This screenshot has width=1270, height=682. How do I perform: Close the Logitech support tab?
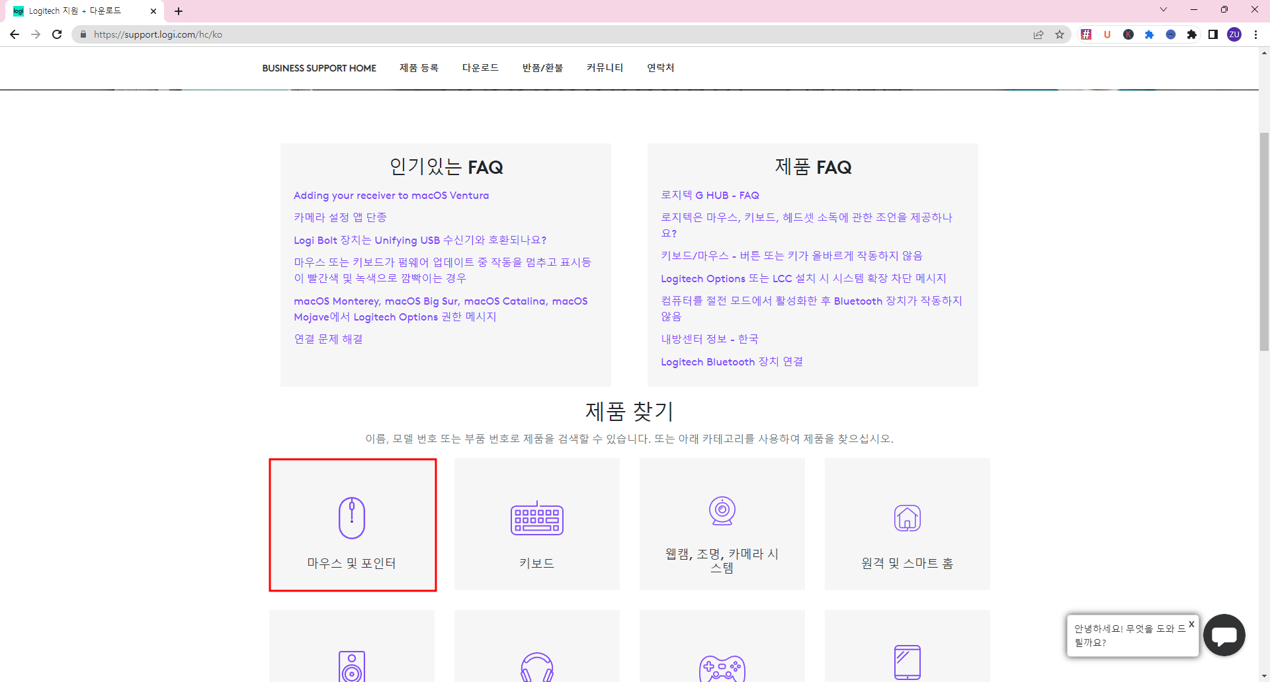click(153, 11)
